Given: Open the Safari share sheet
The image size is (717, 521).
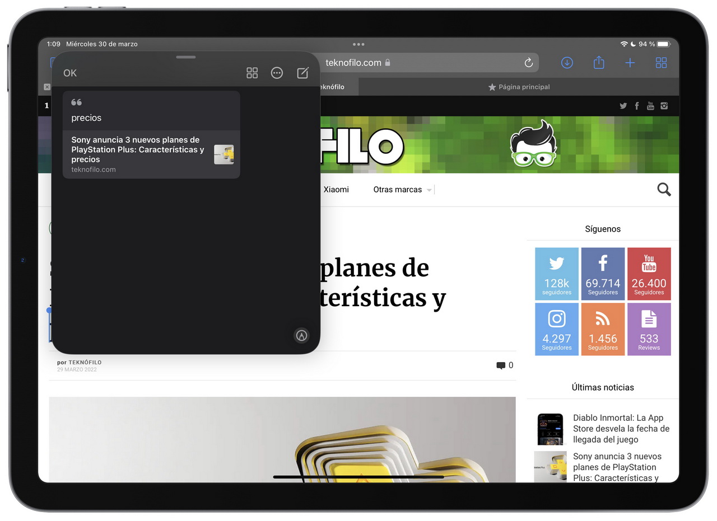Looking at the screenshot, I should point(599,63).
